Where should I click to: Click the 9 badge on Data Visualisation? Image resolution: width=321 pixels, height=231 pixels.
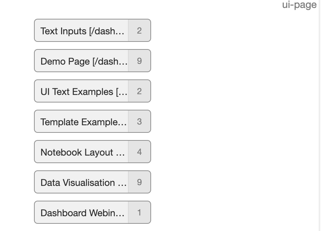pos(139,182)
